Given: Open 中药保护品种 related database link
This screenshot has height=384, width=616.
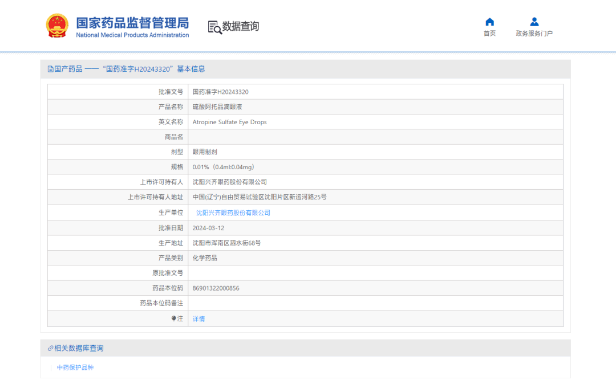Looking at the screenshot, I should tap(75, 367).
